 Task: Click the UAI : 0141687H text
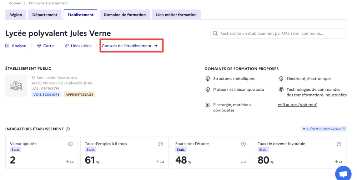click(x=45, y=89)
